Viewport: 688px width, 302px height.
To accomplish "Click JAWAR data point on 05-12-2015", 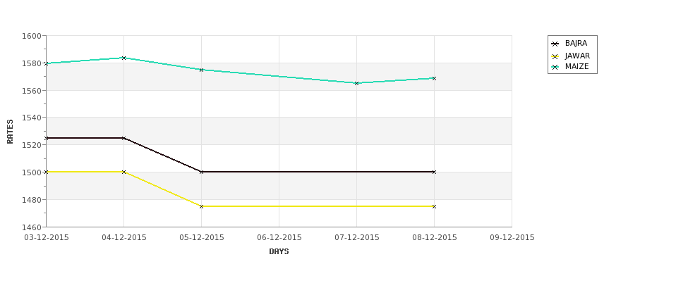I will 201,206.
